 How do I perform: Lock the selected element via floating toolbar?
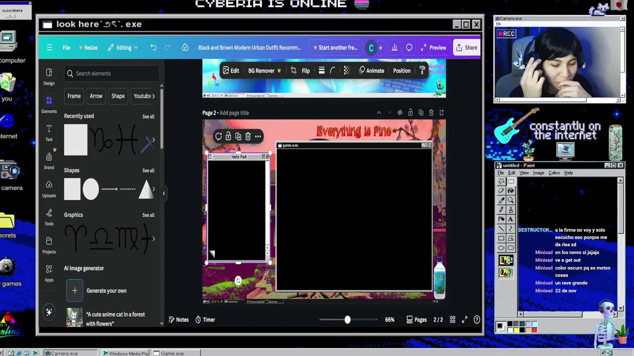(228, 136)
